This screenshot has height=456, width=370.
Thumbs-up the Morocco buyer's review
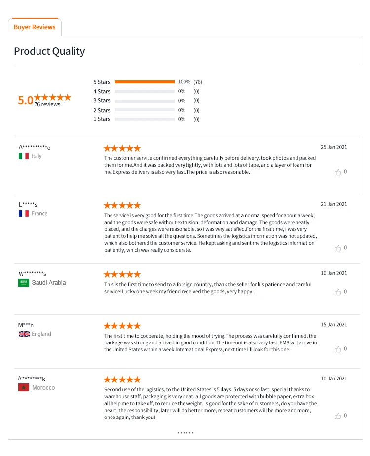338,416
